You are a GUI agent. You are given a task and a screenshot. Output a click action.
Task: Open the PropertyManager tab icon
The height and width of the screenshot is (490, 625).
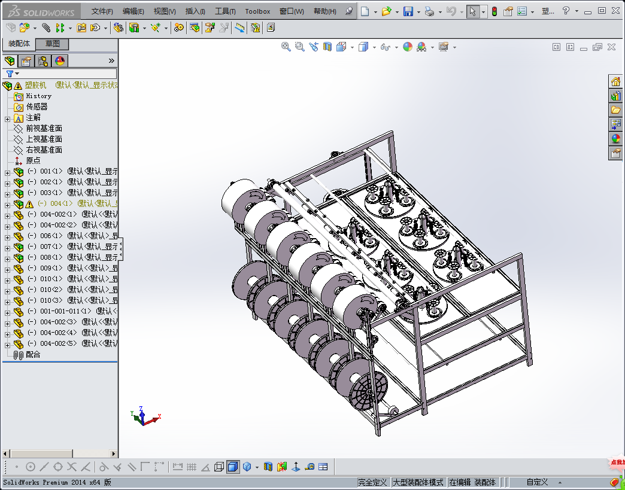coord(26,61)
